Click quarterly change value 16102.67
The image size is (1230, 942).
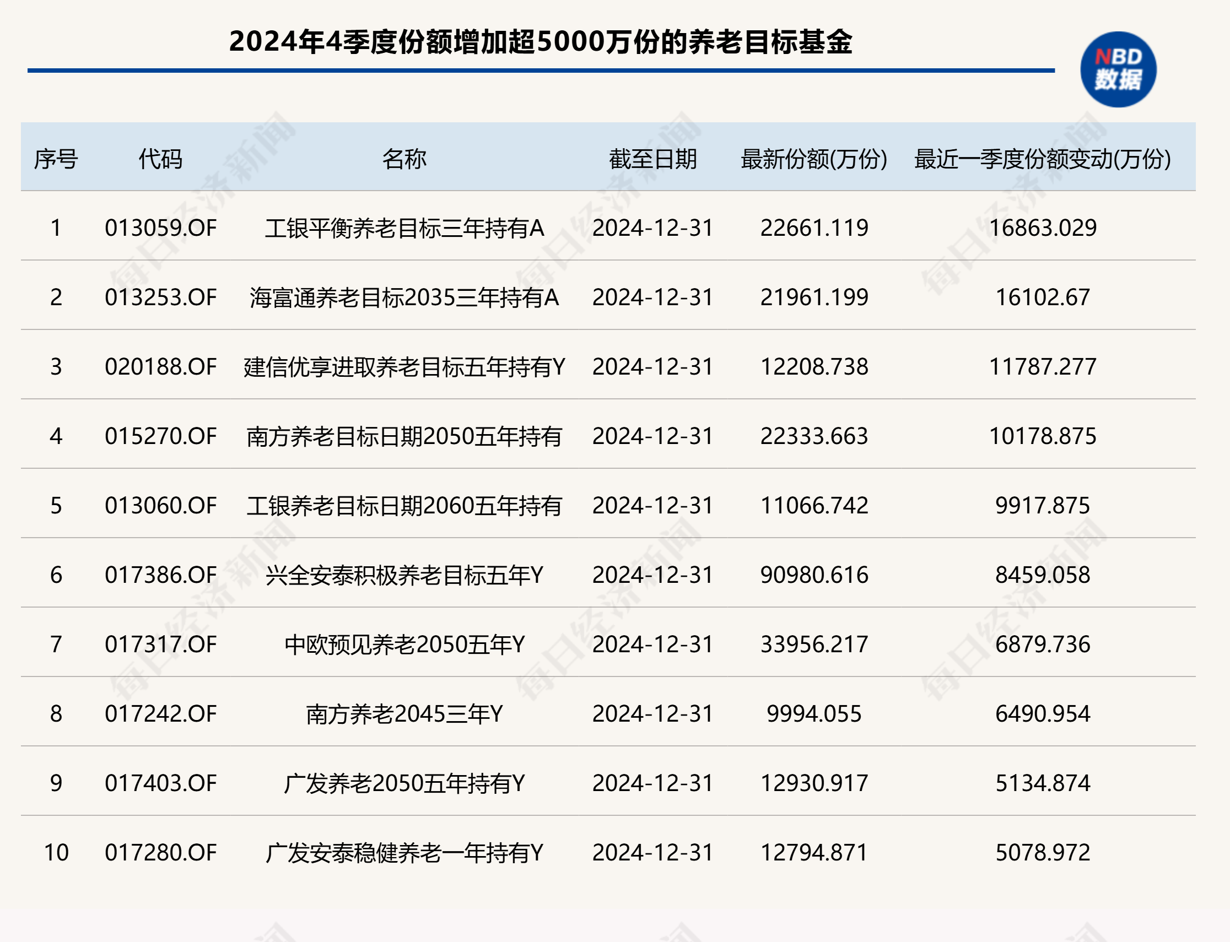point(1043,297)
